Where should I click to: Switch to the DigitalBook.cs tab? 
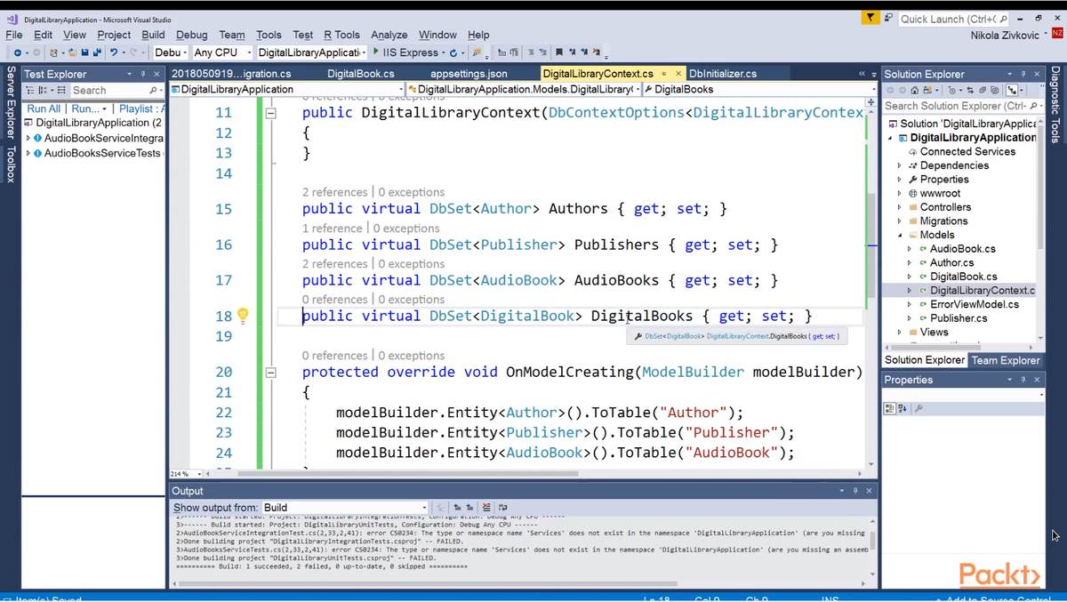(x=361, y=74)
